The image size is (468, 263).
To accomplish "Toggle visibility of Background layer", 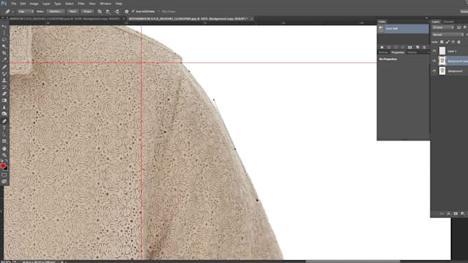I will tap(434, 71).
